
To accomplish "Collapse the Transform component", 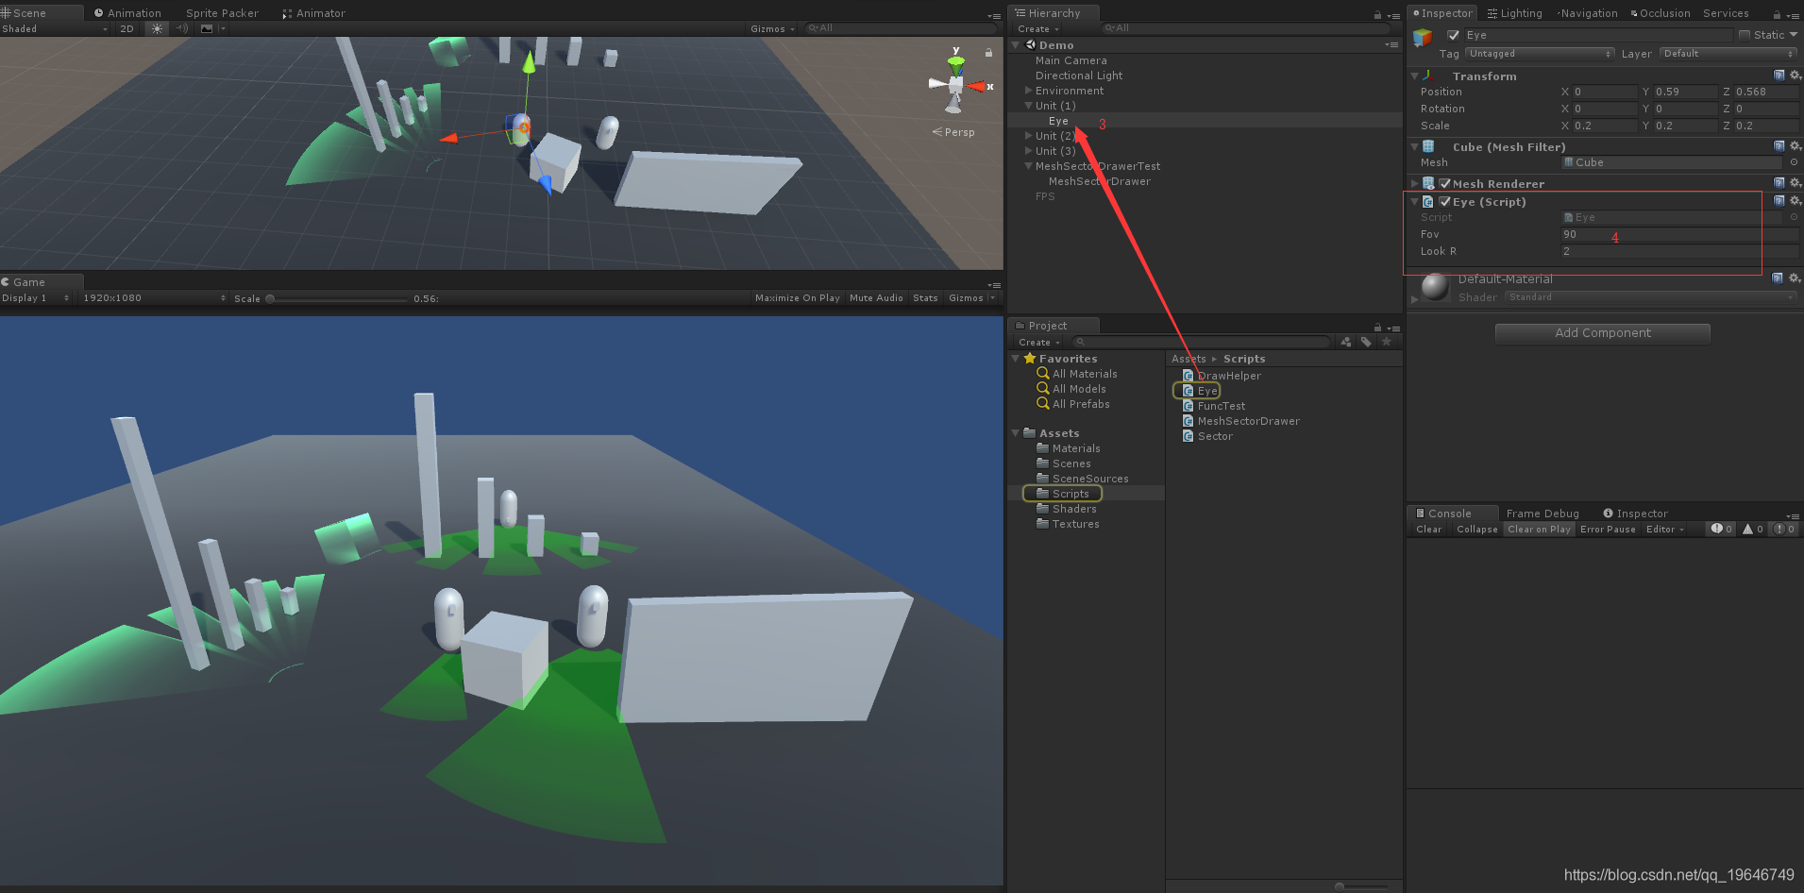I will 1414,76.
